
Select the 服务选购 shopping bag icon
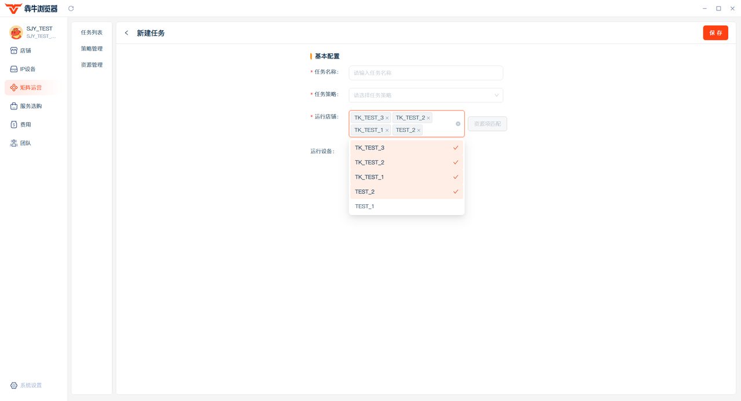[x=14, y=106]
